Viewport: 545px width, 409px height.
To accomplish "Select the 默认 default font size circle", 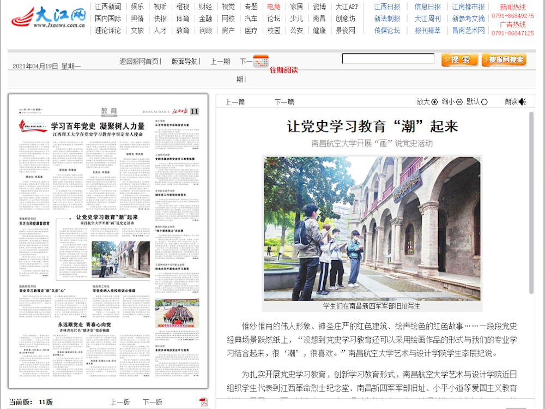I will (485, 102).
